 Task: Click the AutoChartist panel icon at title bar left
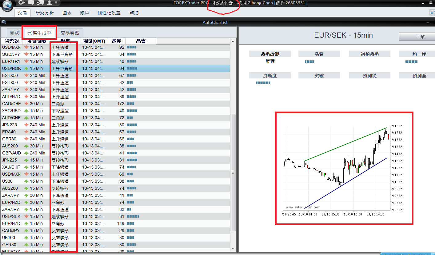(x=3, y=22)
